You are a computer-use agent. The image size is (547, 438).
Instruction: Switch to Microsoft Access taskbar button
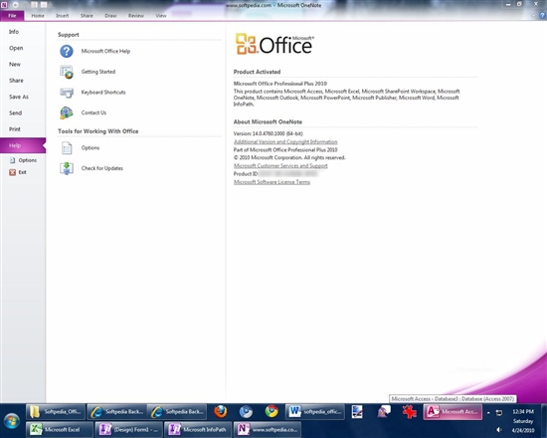coord(453,412)
